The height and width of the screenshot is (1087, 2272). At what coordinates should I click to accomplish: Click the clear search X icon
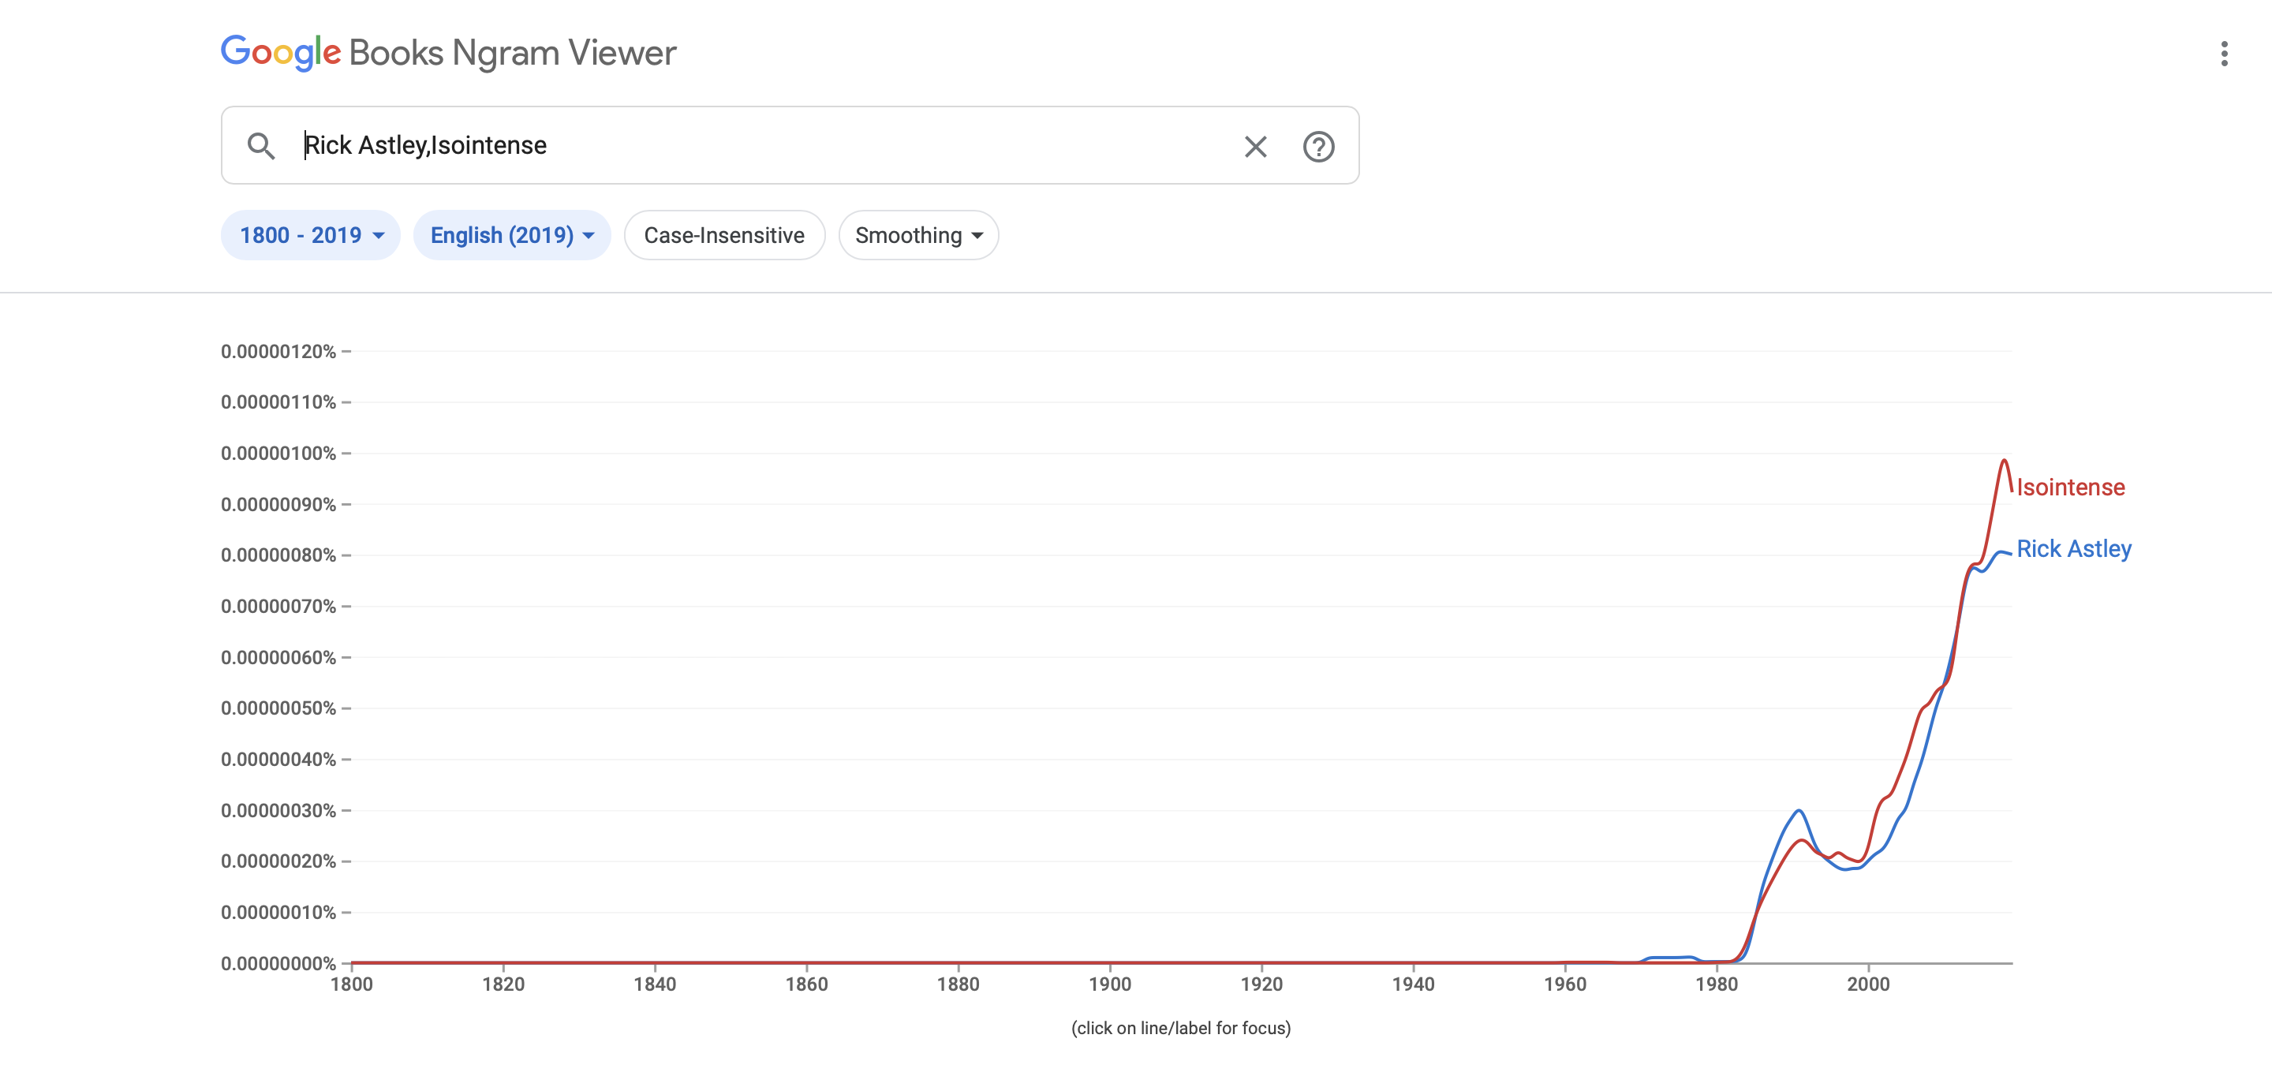(1256, 147)
